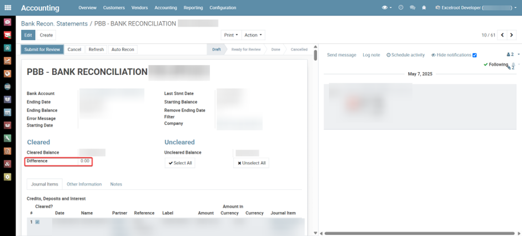This screenshot has width=522, height=236.
Task: Select the Cancelled status stage
Action: [x=299, y=49]
